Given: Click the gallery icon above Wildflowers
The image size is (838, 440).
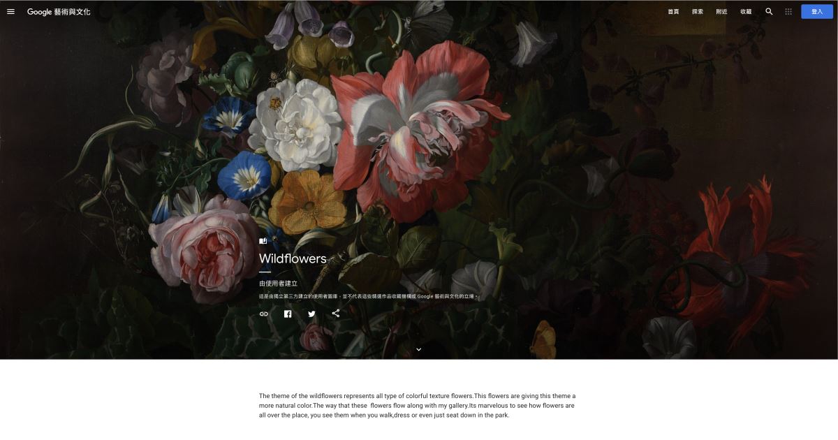Looking at the screenshot, I should coord(263,241).
